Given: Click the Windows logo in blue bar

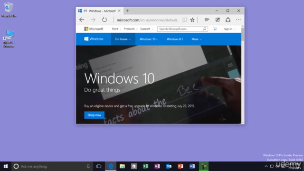Looking at the screenshot, I should [94, 39].
